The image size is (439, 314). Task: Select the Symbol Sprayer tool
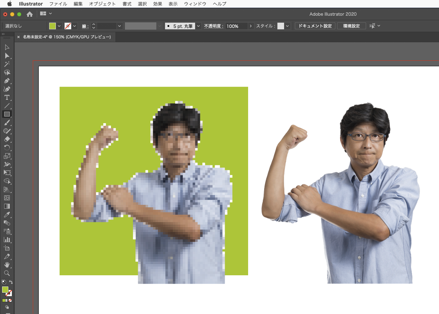tap(7, 231)
